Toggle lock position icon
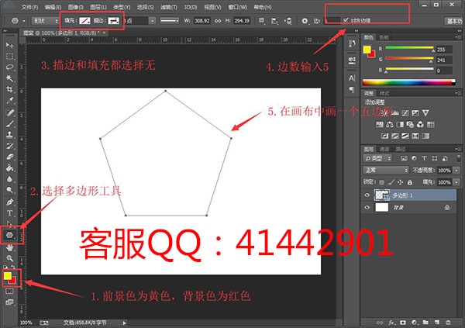 pyautogui.click(x=401, y=182)
